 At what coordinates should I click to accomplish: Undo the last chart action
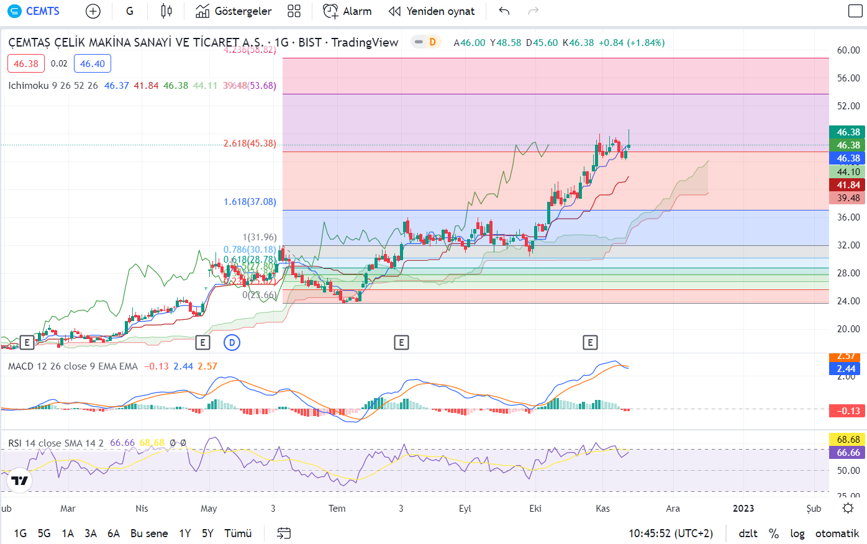[x=504, y=11]
